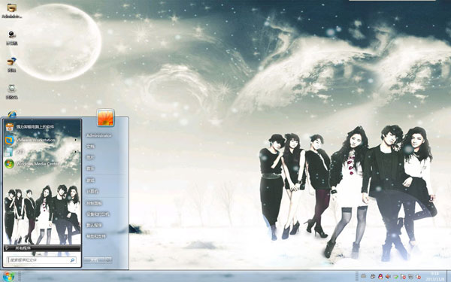
Task: Click the network tray icon
Action: click(410, 277)
